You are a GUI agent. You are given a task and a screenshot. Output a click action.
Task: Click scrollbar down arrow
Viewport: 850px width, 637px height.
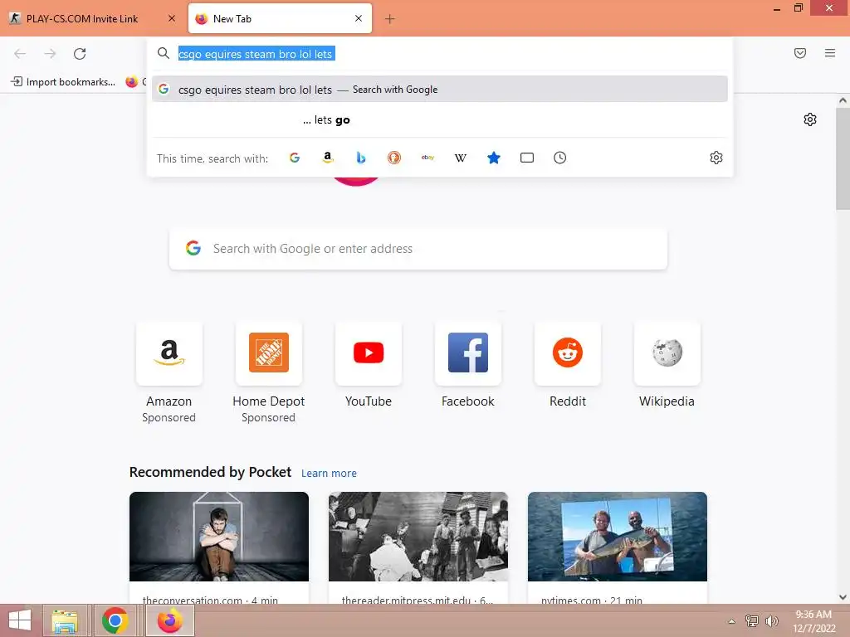843,597
